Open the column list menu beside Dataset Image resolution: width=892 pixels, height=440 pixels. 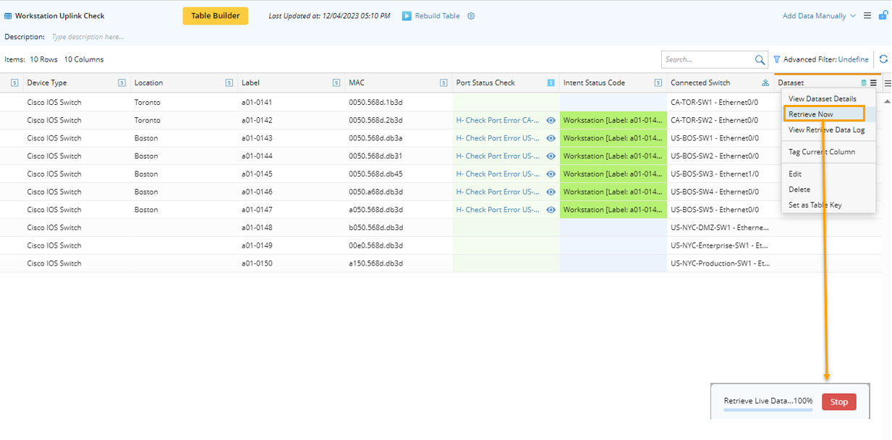click(888, 83)
